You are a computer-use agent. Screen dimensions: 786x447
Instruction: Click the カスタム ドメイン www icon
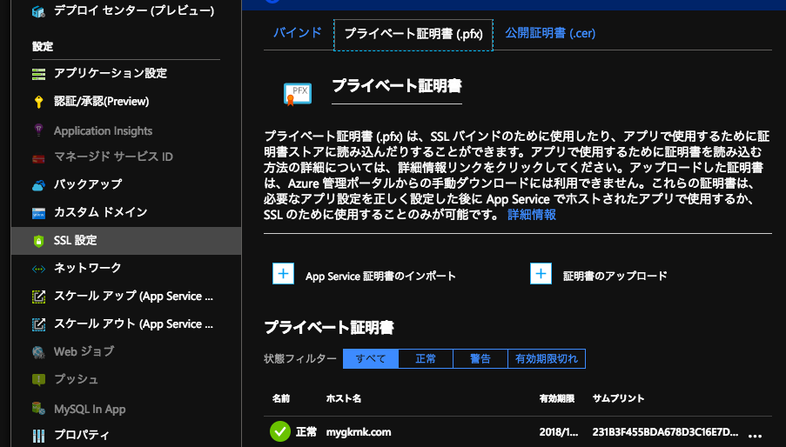pyautogui.click(x=38, y=213)
